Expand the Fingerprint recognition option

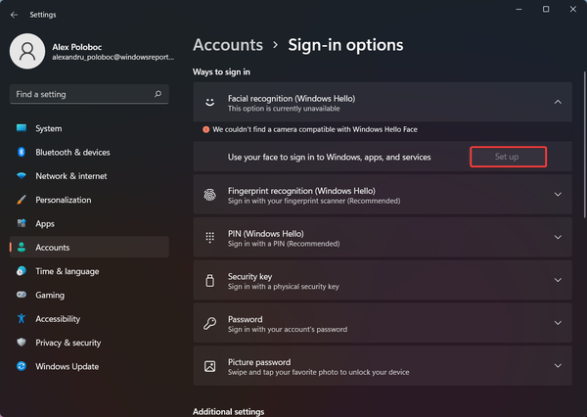(x=558, y=195)
